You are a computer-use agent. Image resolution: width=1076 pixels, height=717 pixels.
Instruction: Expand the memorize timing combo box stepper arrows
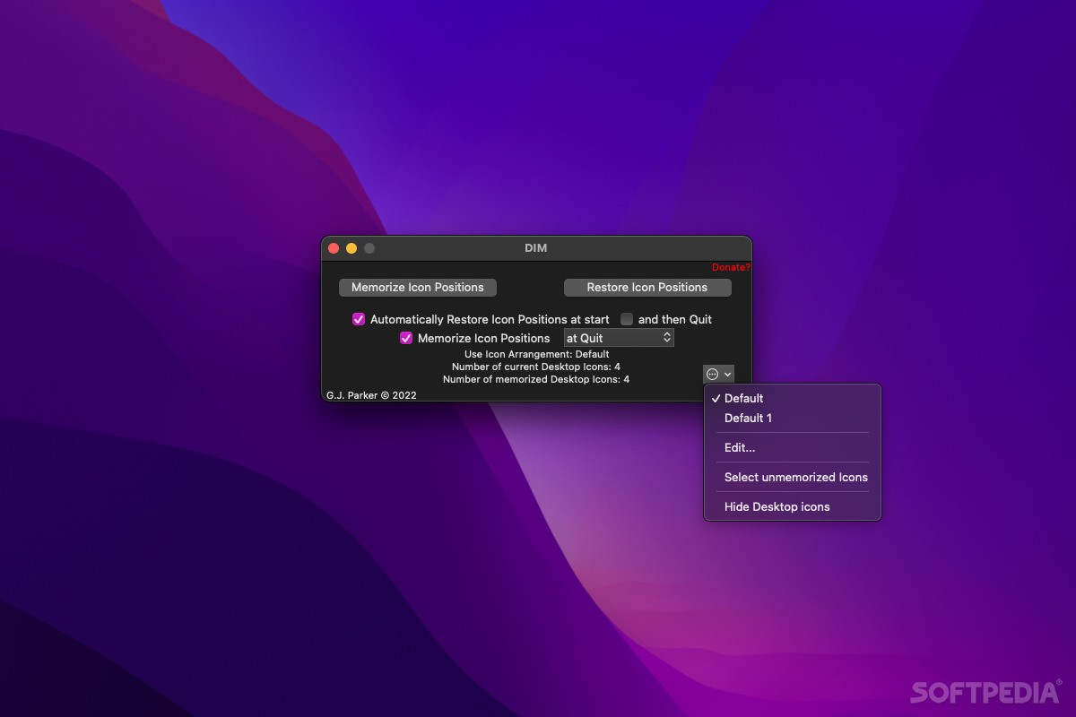tap(666, 337)
